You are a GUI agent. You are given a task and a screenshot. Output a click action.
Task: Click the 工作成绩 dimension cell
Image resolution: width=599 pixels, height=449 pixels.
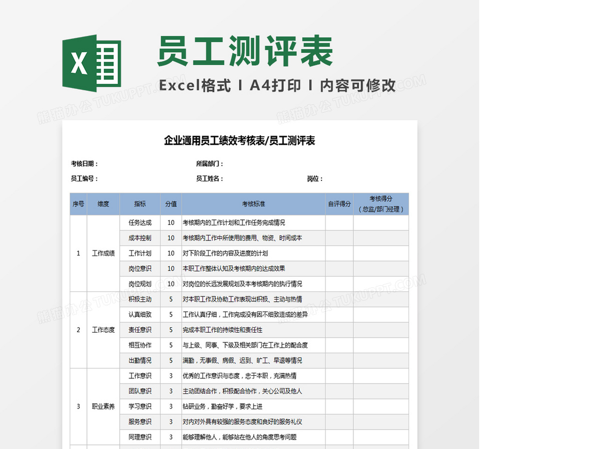(103, 253)
